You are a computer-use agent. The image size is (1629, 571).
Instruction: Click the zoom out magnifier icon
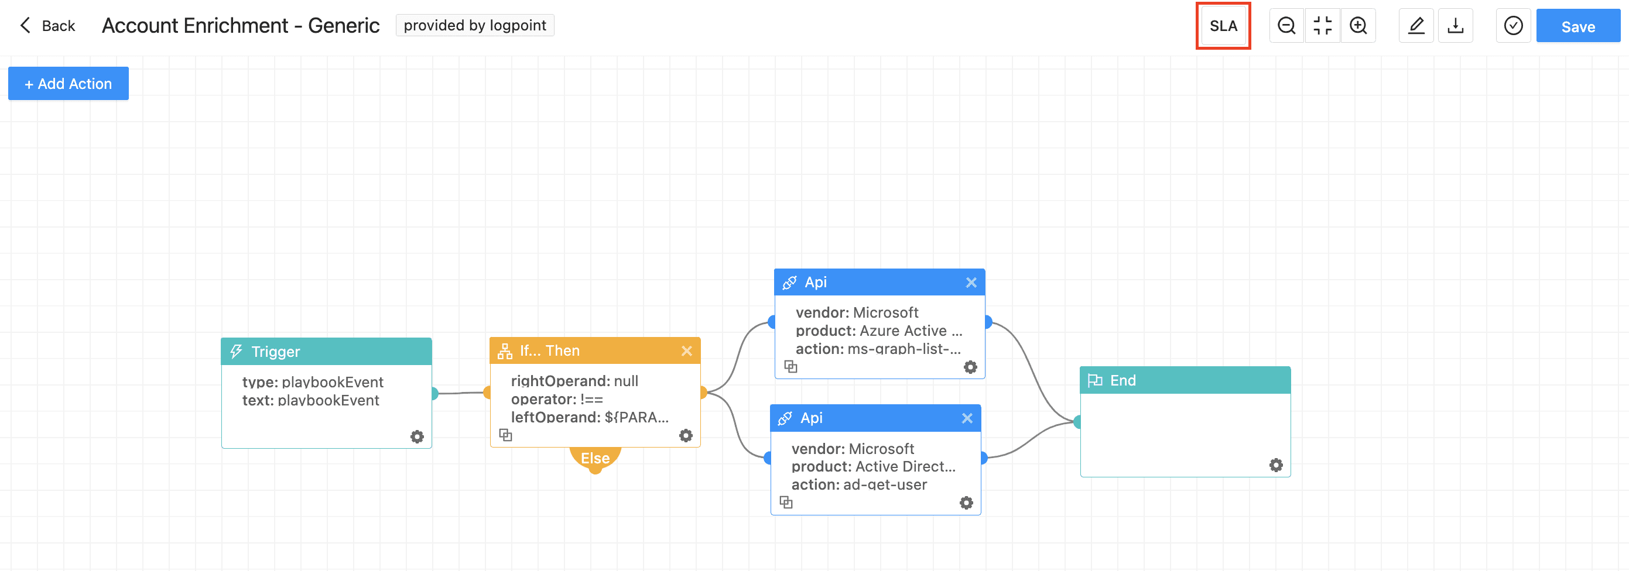click(x=1286, y=26)
